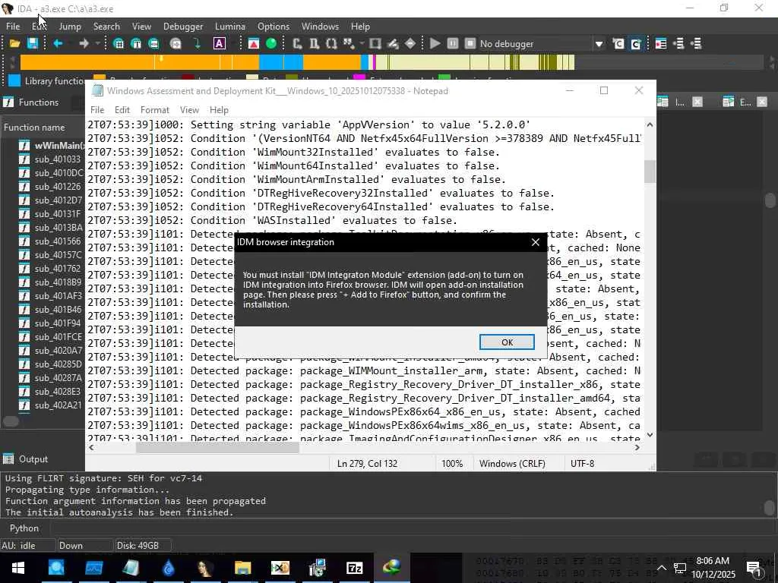The height and width of the screenshot is (583, 778).
Task: Click the purple 'A' strings icon in toolbar
Action: pos(220,43)
